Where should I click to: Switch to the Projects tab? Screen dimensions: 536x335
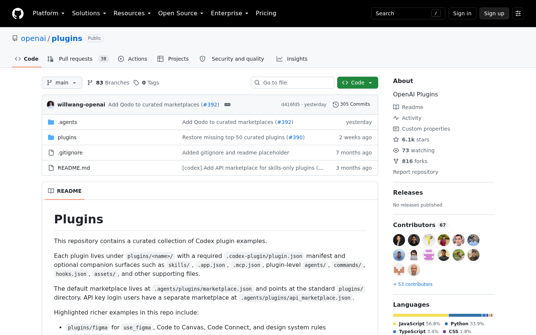[173, 59]
